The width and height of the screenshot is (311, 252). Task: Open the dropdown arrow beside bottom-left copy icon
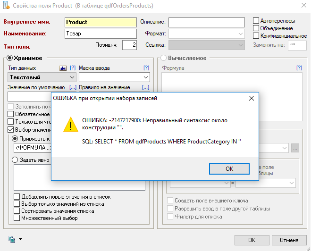(20, 240)
